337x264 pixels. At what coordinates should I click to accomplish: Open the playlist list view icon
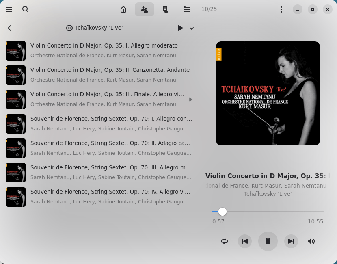(186, 9)
